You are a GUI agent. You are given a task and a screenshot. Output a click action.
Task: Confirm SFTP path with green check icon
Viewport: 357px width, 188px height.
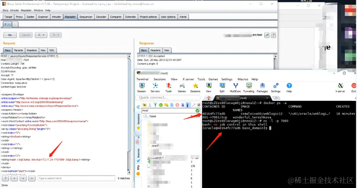click(x=197, y=110)
